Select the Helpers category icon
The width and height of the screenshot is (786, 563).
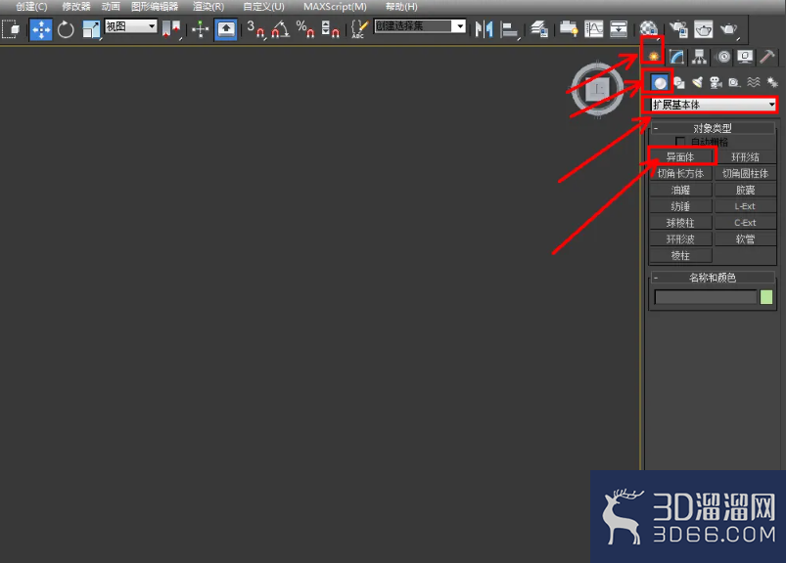click(734, 82)
